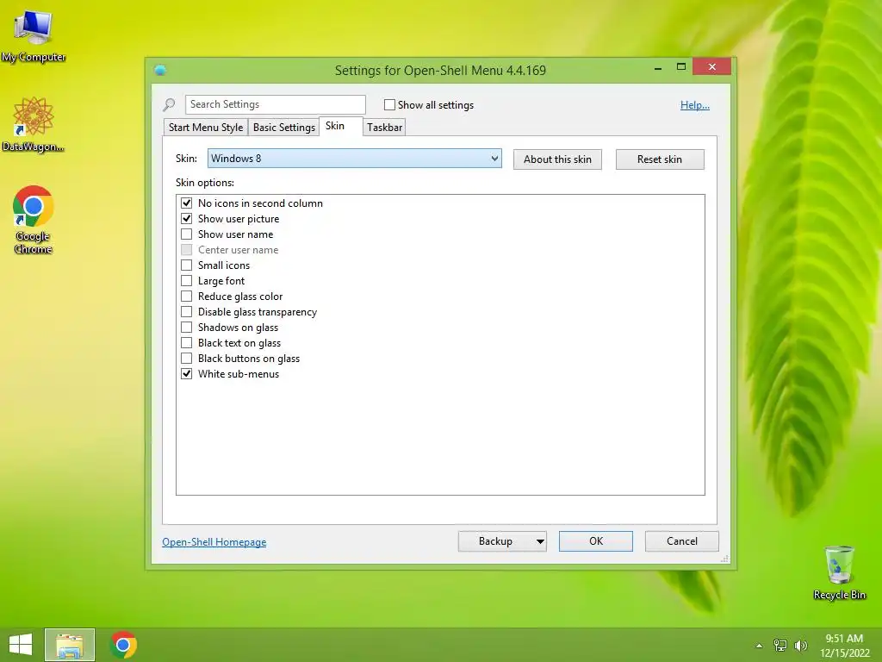Screen dimensions: 882x662
Task: Enable Large font option
Action: click(x=186, y=280)
